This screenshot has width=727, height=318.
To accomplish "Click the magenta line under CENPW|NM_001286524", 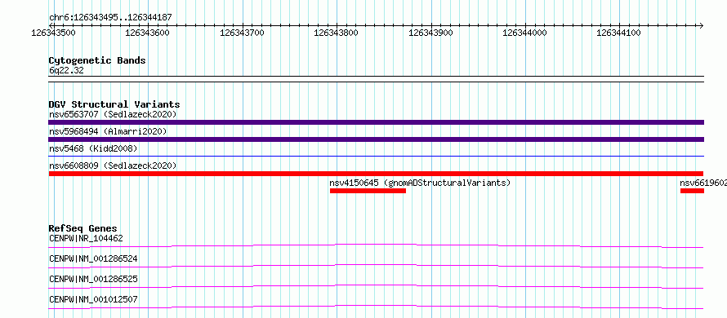I will click(376, 266).
